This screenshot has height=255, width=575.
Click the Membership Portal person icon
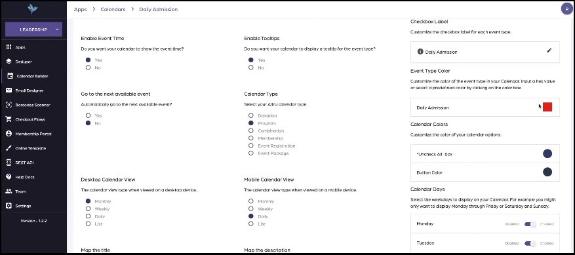9,134
